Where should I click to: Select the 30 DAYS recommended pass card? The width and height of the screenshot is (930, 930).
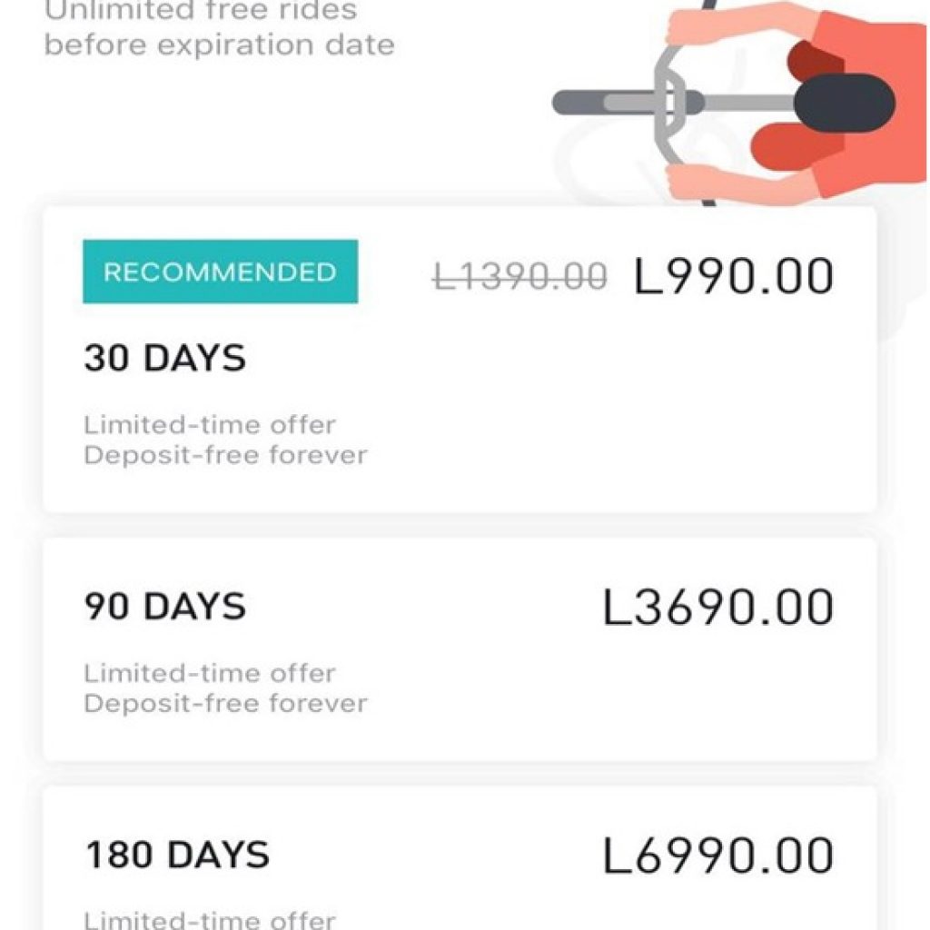460,360
